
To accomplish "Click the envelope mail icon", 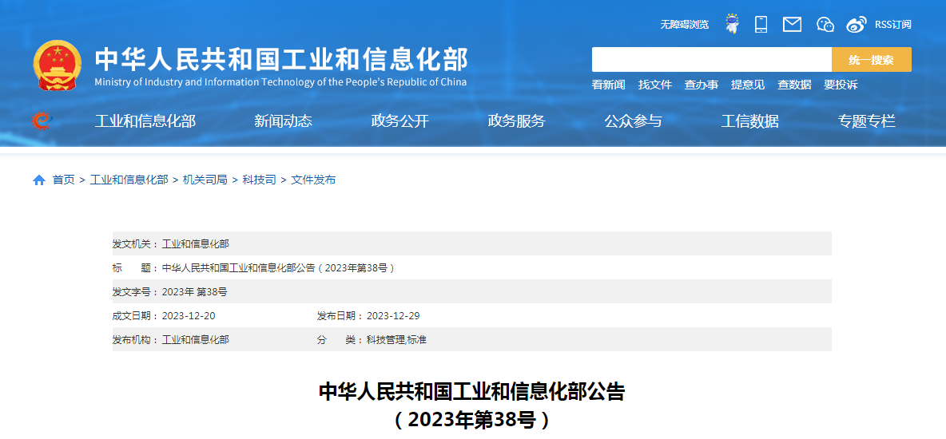I will (x=792, y=24).
